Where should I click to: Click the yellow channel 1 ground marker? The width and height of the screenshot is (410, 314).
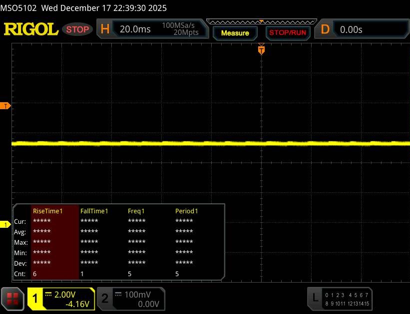coord(5,225)
